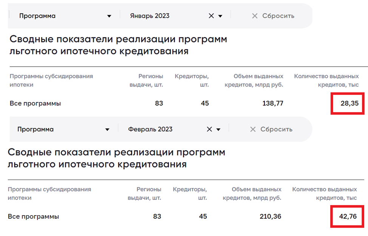
Task: Click the 210,36 loan volume value
Action: click(271, 216)
